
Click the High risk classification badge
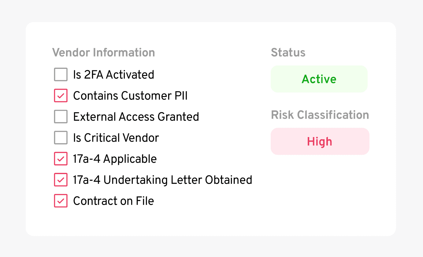pyautogui.click(x=320, y=141)
